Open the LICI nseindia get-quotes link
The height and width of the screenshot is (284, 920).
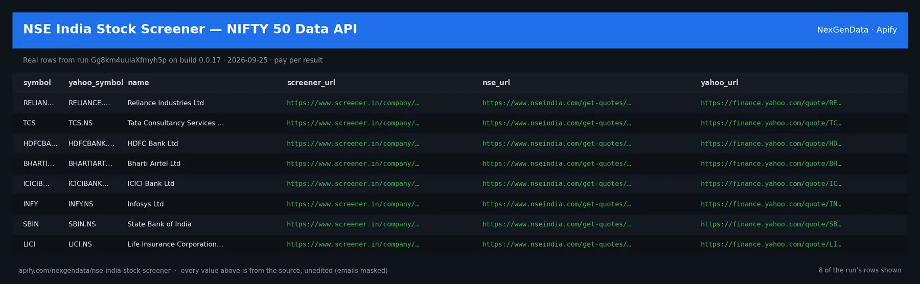[557, 244]
